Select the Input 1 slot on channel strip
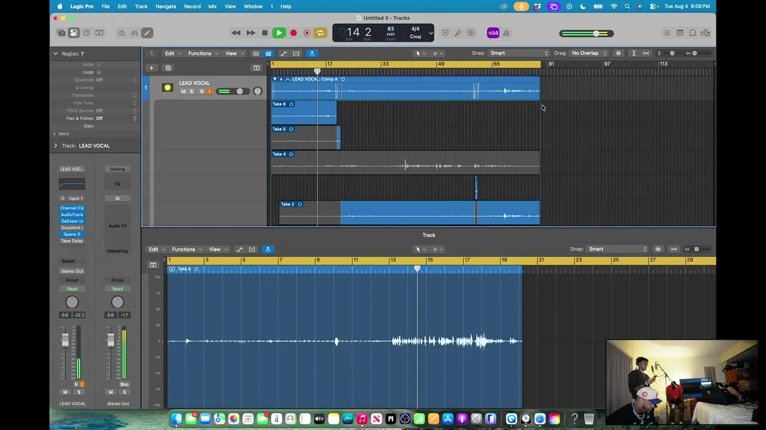 coord(72,198)
